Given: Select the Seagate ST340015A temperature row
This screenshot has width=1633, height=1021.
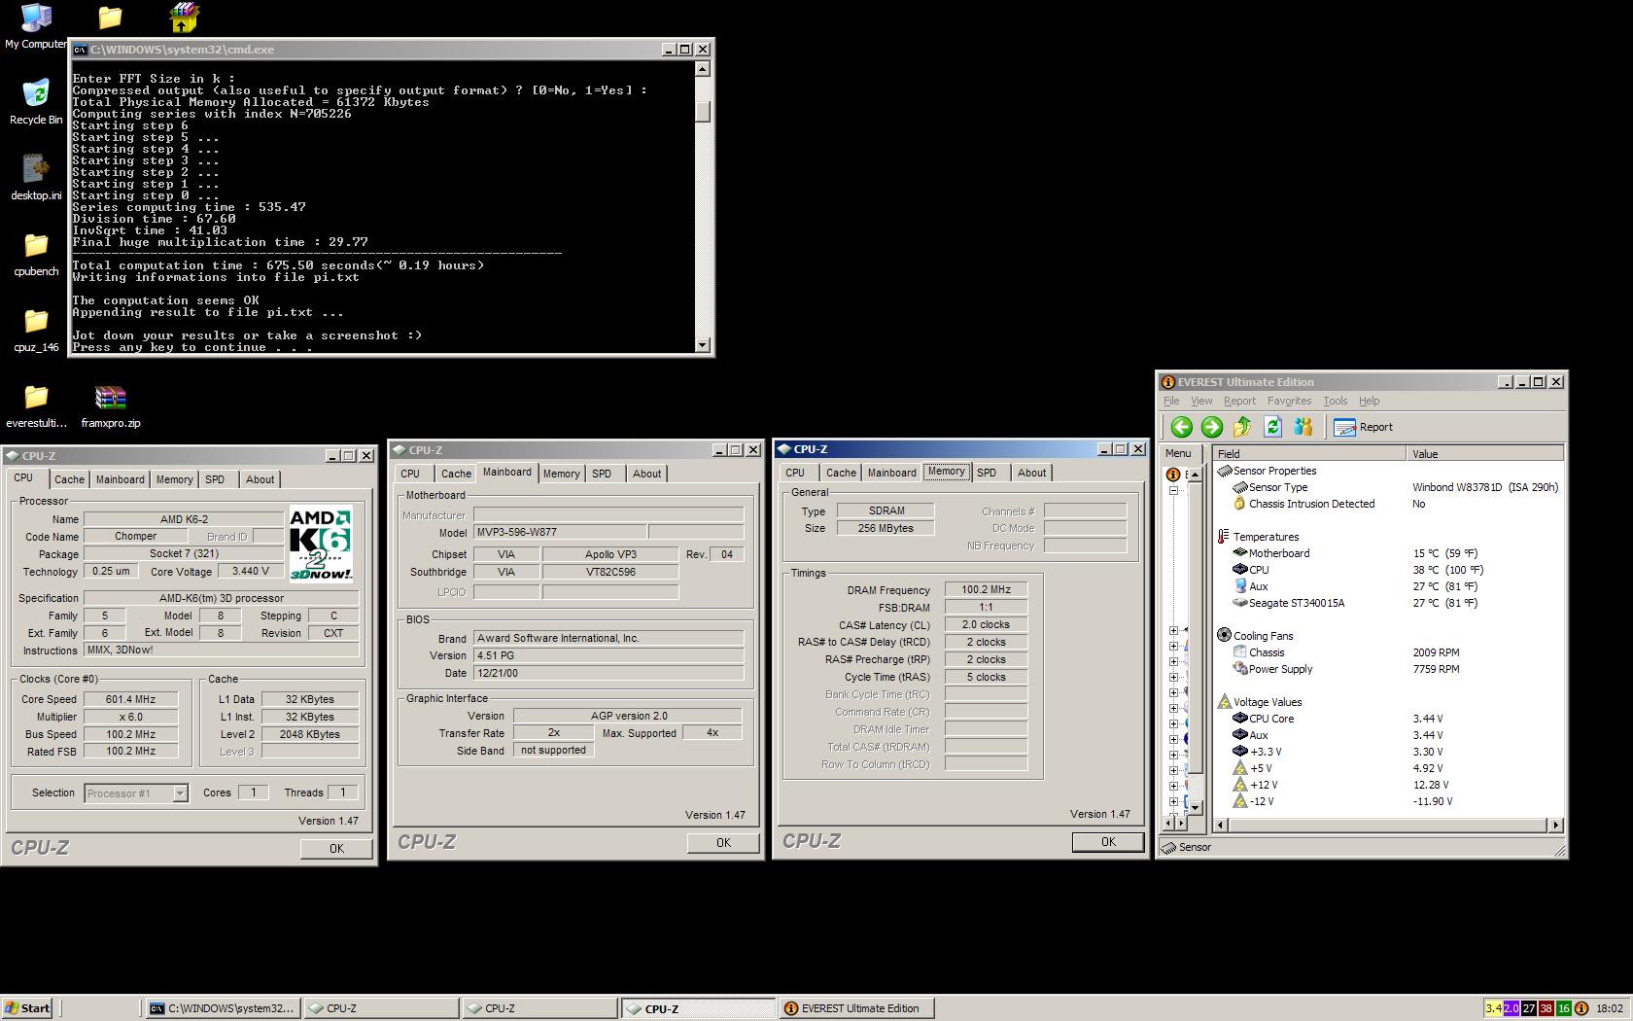Looking at the screenshot, I should [1389, 603].
